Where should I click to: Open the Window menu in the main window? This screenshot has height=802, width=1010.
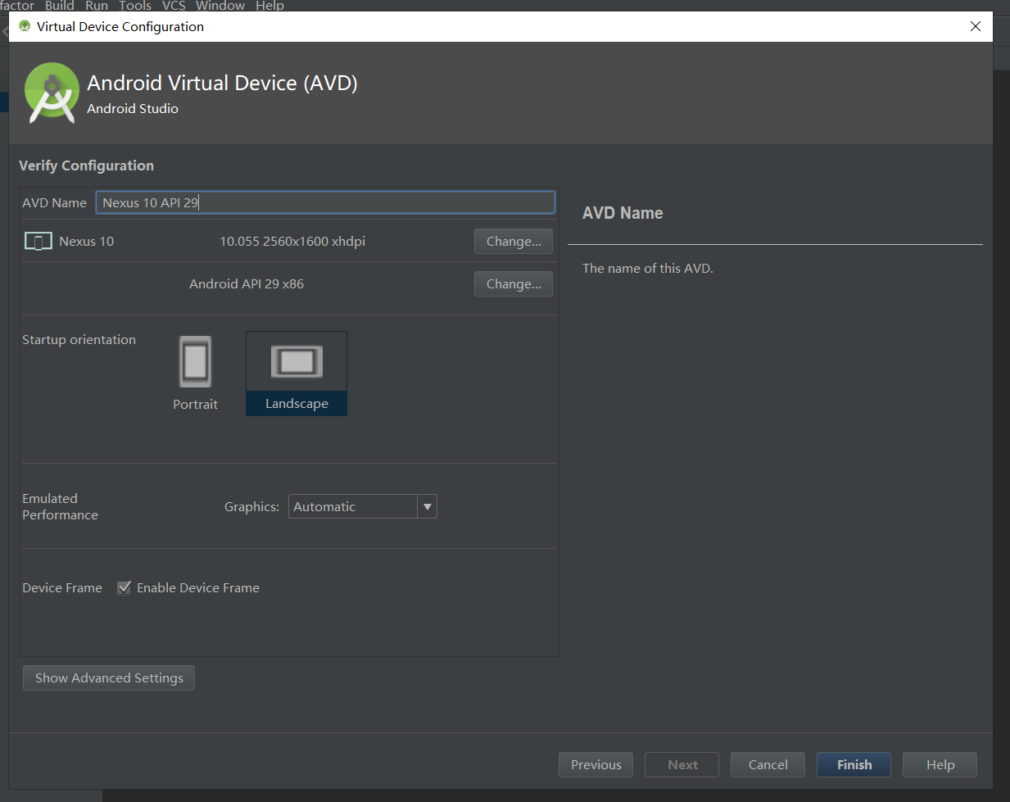tap(220, 6)
